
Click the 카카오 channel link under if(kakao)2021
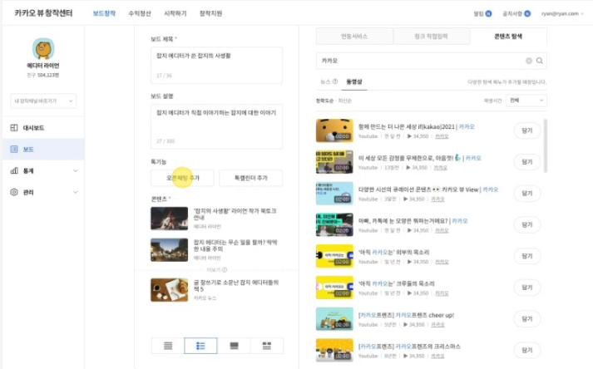click(442, 136)
